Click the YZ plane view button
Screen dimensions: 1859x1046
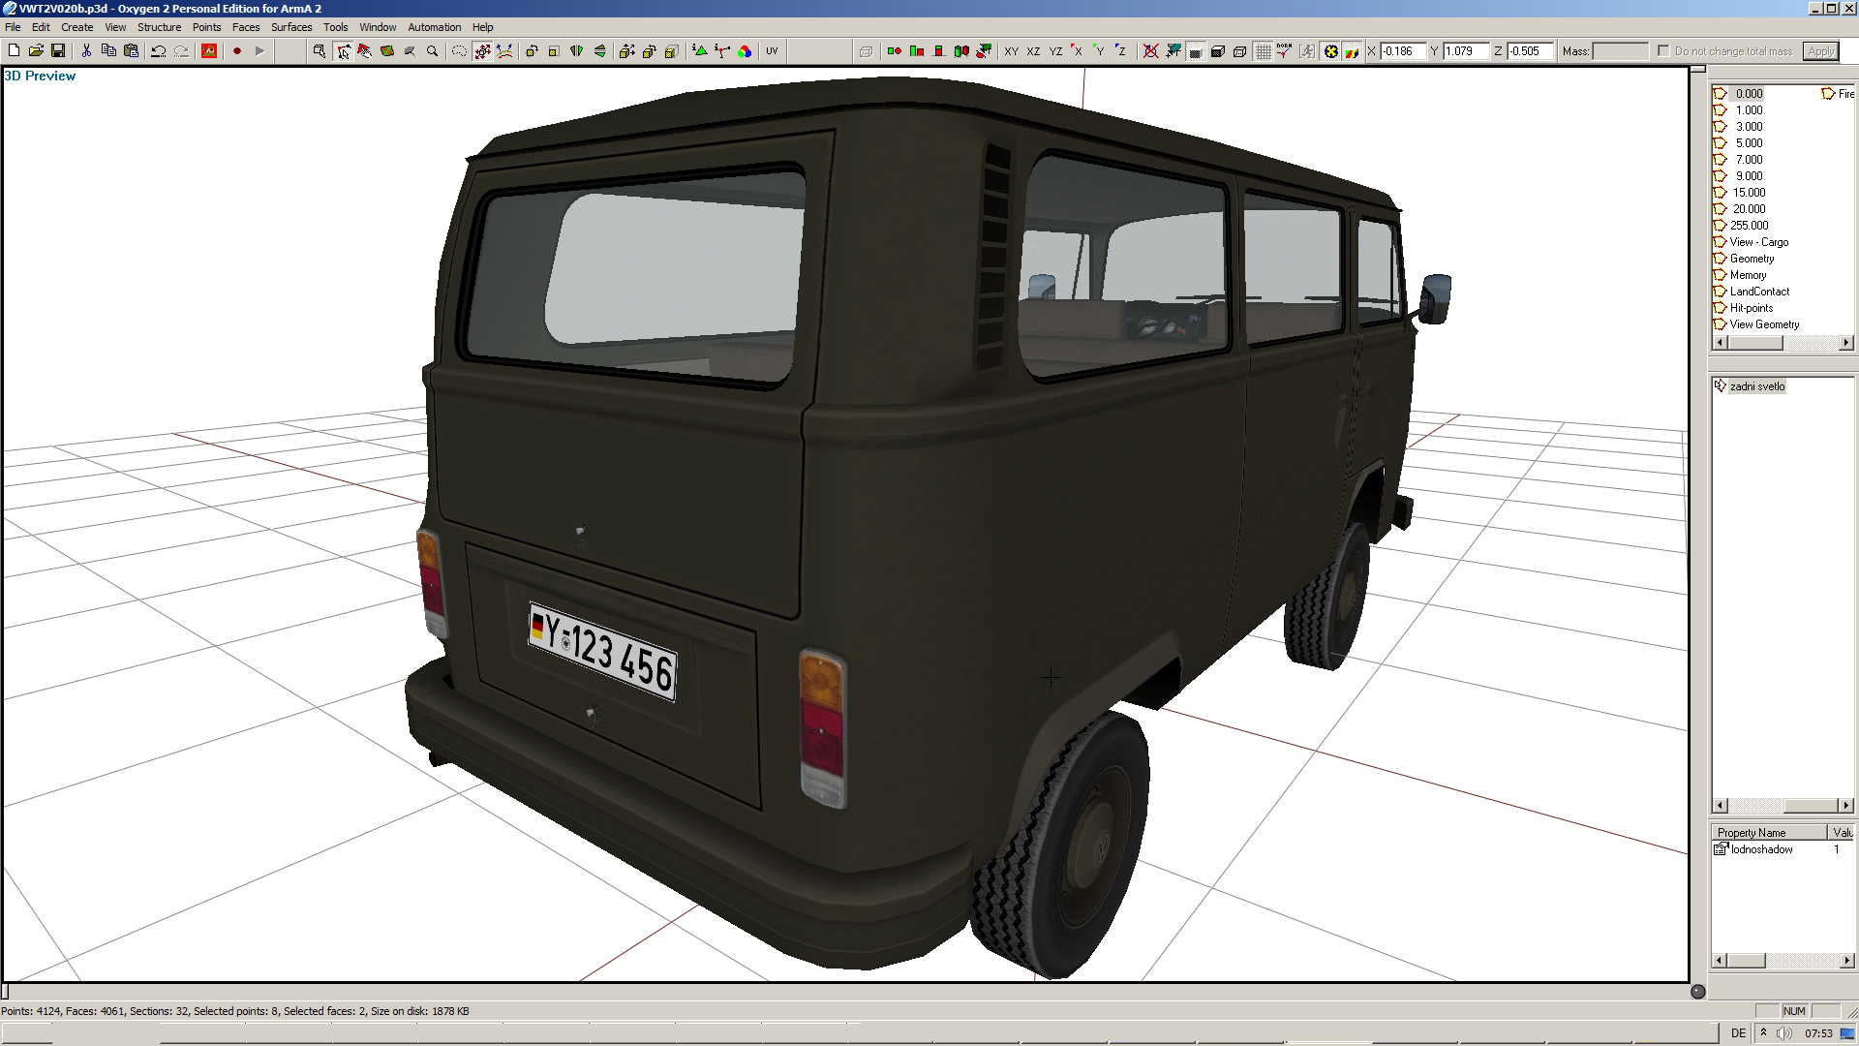click(1055, 51)
